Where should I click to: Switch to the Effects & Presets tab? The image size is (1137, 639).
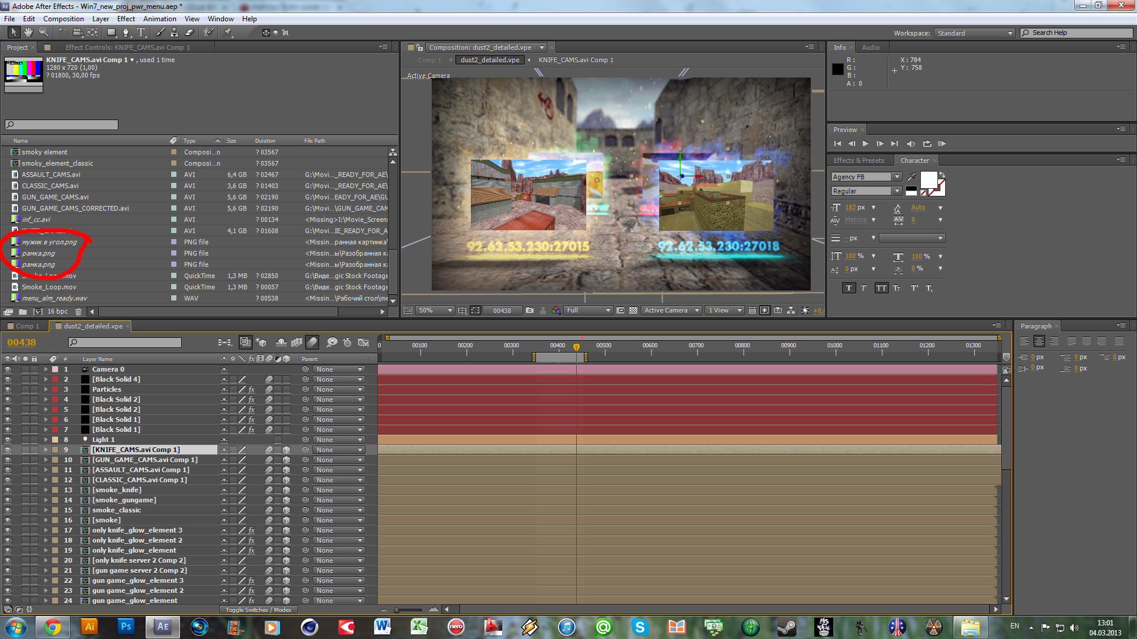pos(859,160)
